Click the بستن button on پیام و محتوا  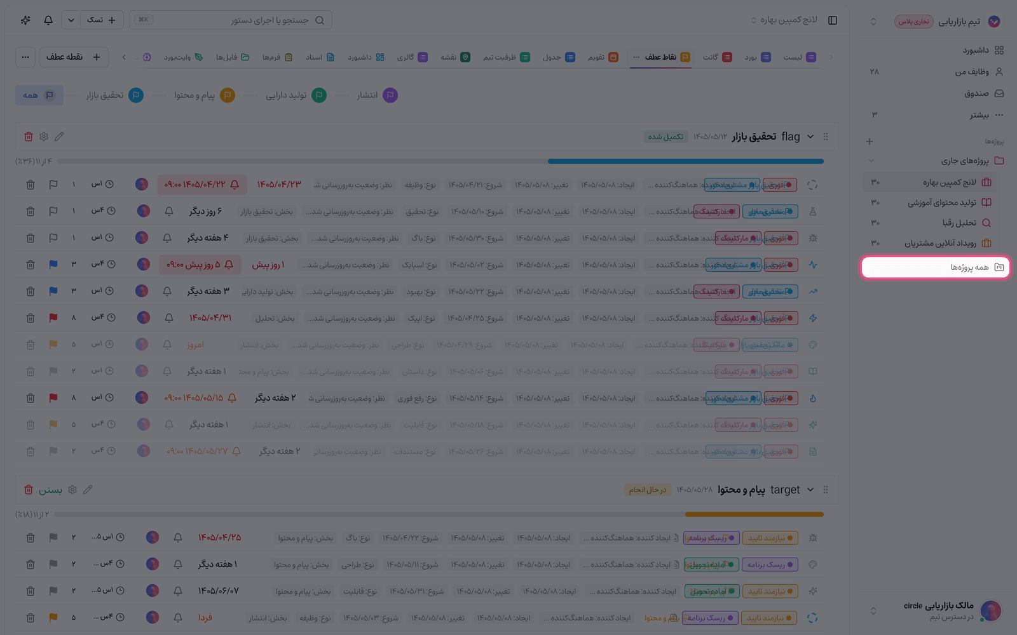(x=44, y=490)
